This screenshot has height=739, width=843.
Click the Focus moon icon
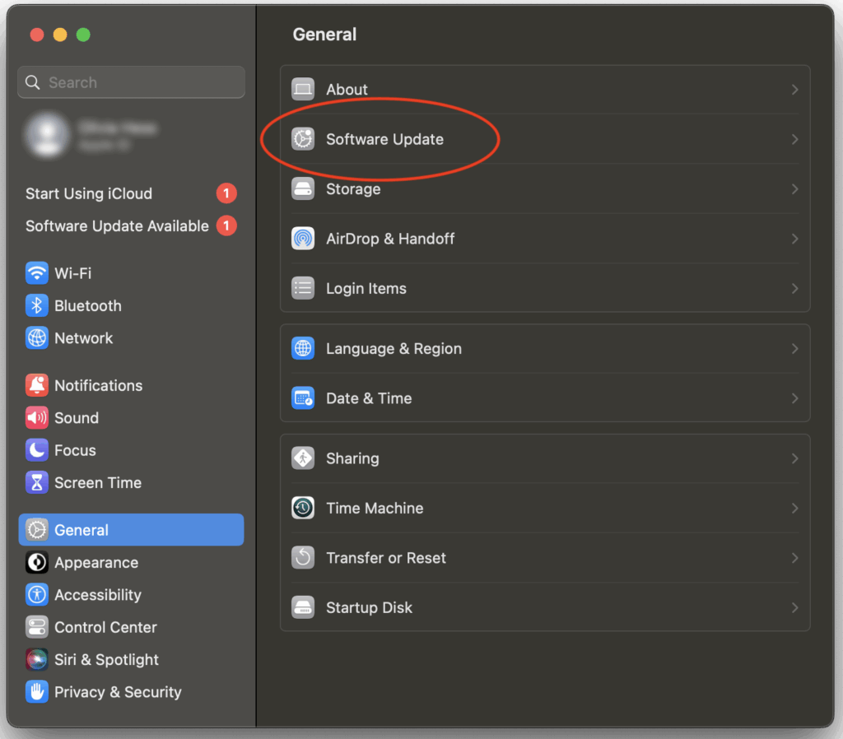pos(37,451)
